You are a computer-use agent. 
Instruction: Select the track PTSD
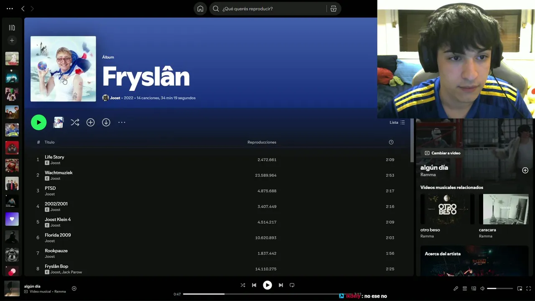tap(50, 188)
